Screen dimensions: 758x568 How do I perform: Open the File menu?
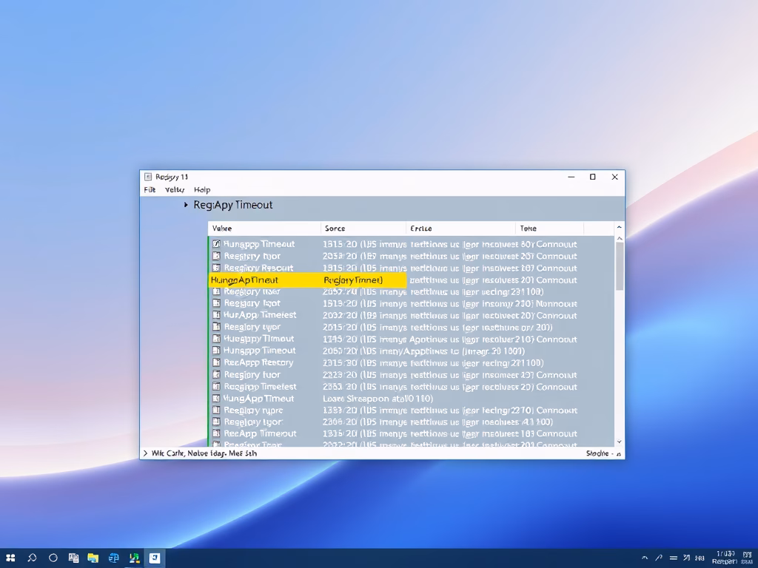pos(150,190)
